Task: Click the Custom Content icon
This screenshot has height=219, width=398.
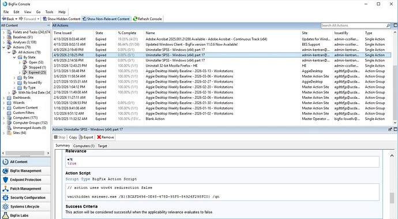Action: 9,108
